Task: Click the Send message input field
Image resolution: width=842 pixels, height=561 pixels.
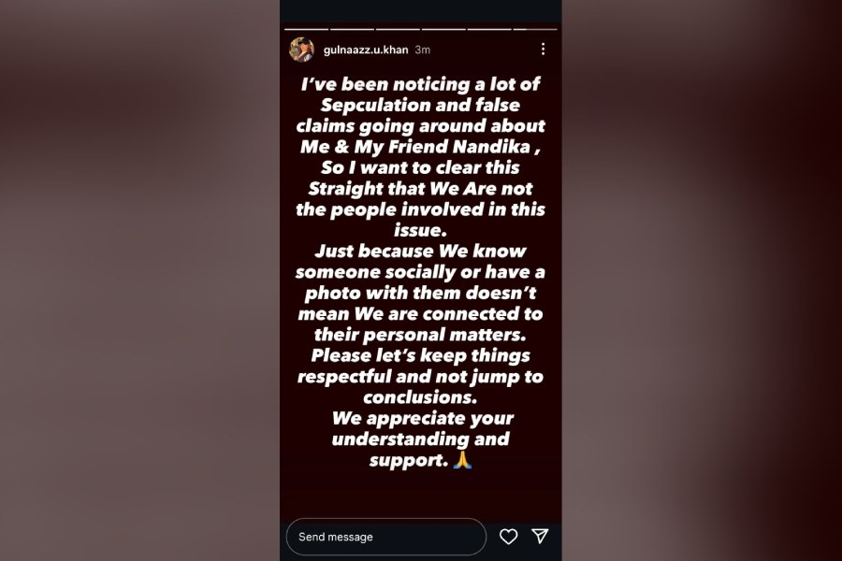Action: [385, 537]
